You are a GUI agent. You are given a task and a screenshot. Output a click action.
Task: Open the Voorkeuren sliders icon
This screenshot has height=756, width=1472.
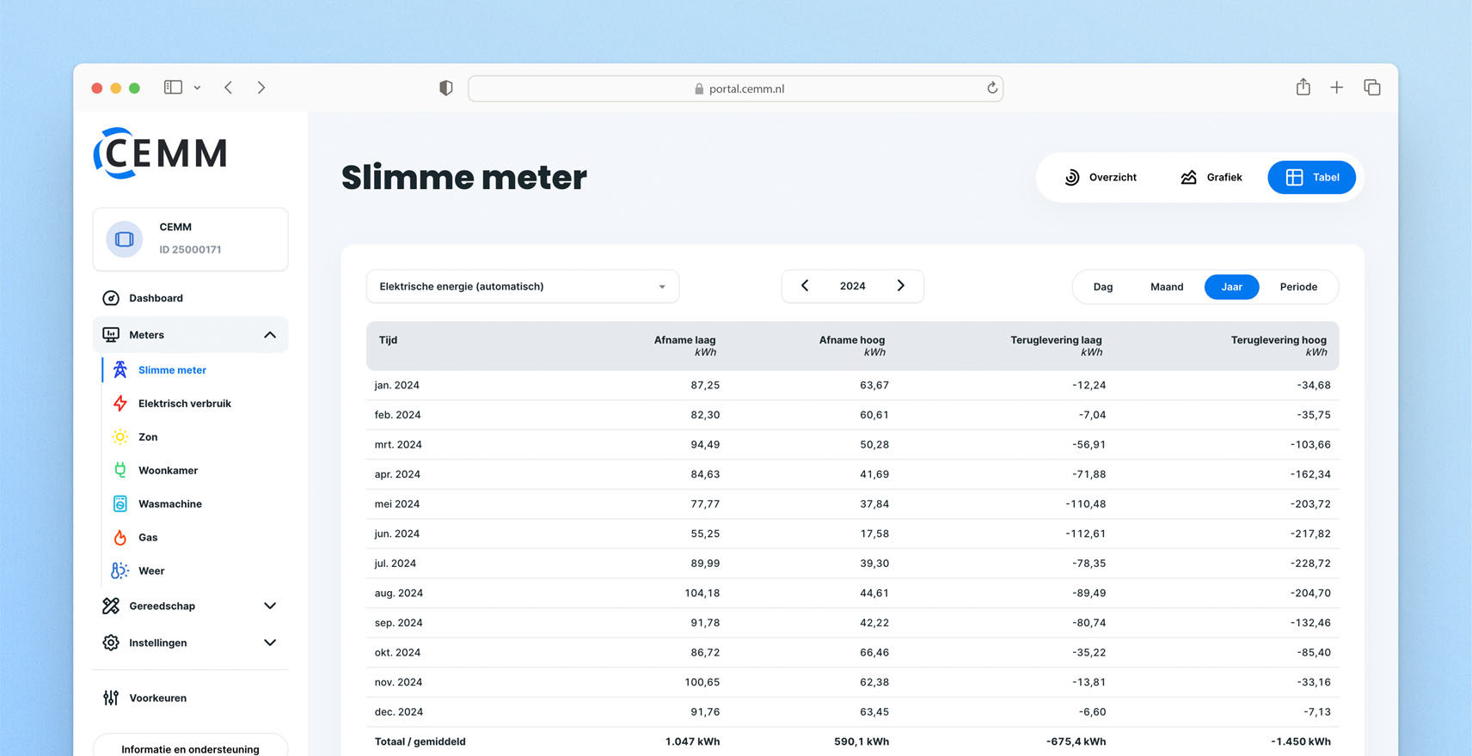point(111,698)
